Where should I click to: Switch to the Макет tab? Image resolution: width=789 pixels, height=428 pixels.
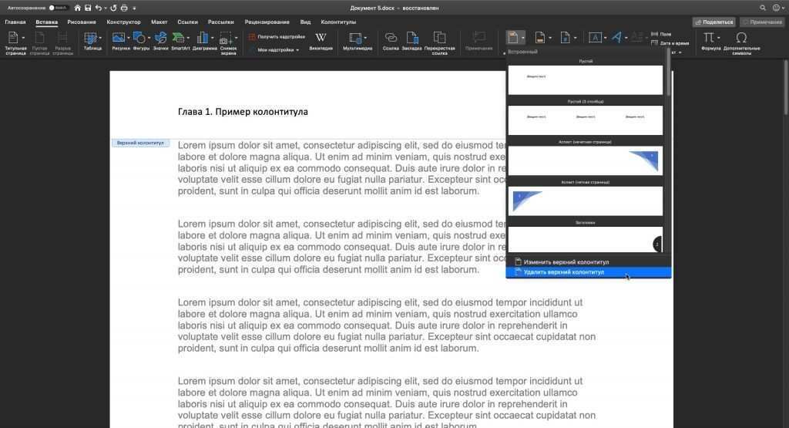coord(159,22)
